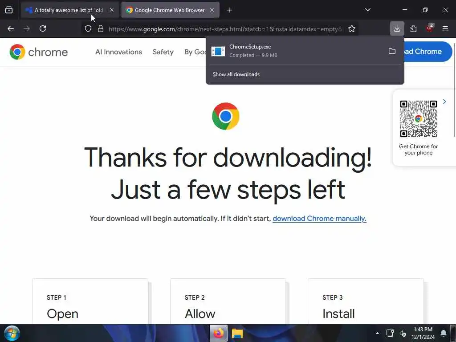
Task: Switch to 'A totally awesome list' tab
Action: tap(70, 10)
